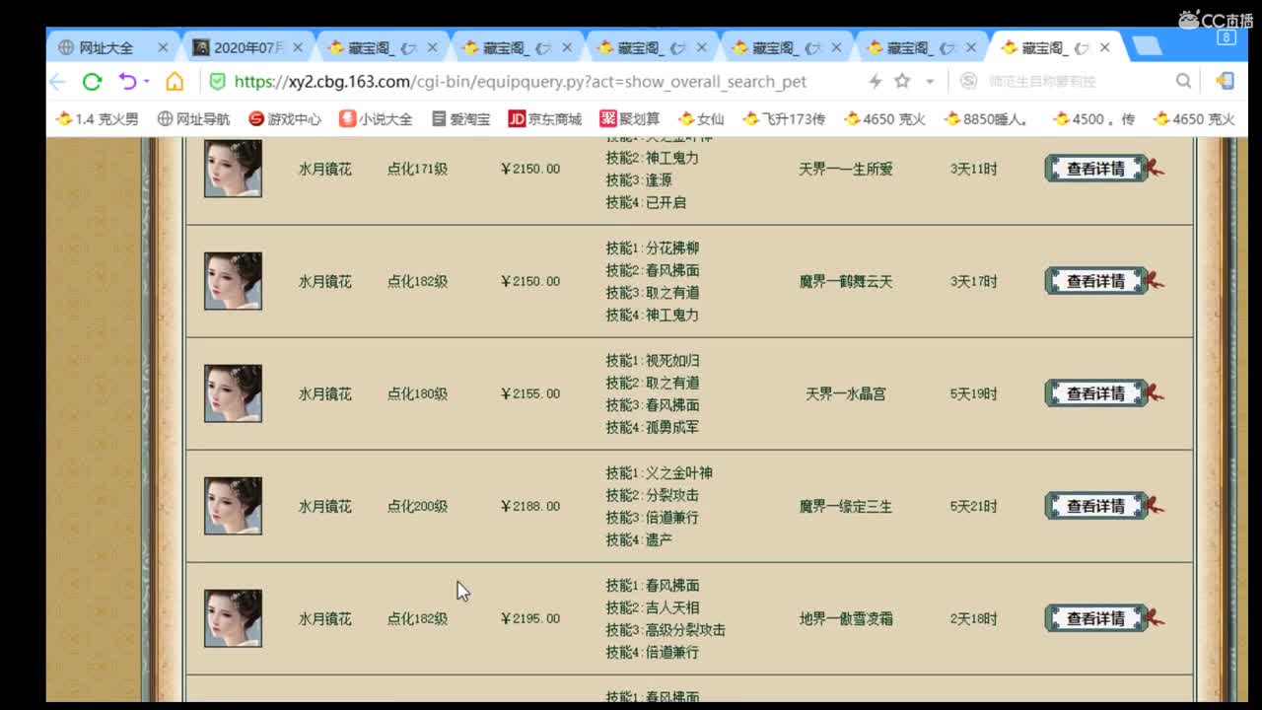Focus the address bar URL xy2.cbg.163.com
This screenshot has width=1262, height=710.
tap(521, 82)
